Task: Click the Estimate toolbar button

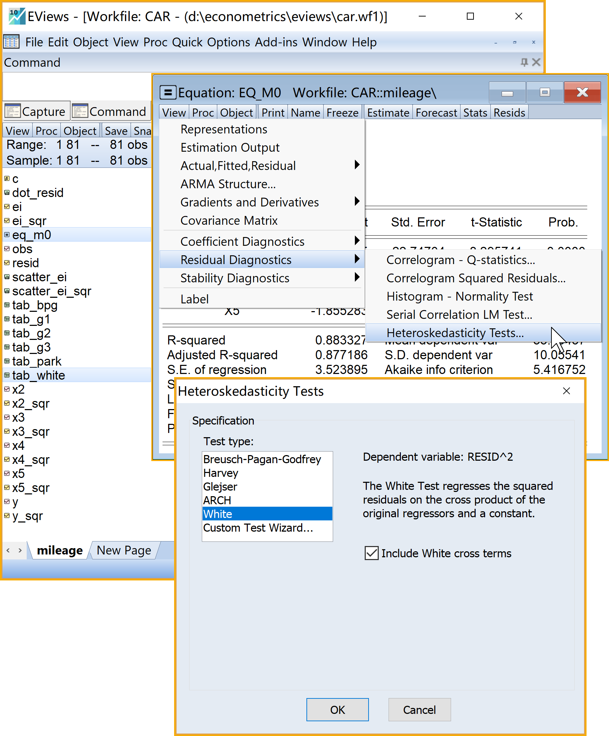Action: coord(388,113)
